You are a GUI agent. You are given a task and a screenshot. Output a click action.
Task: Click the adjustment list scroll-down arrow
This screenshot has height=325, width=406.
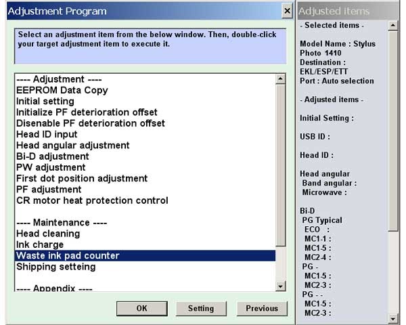click(x=281, y=286)
